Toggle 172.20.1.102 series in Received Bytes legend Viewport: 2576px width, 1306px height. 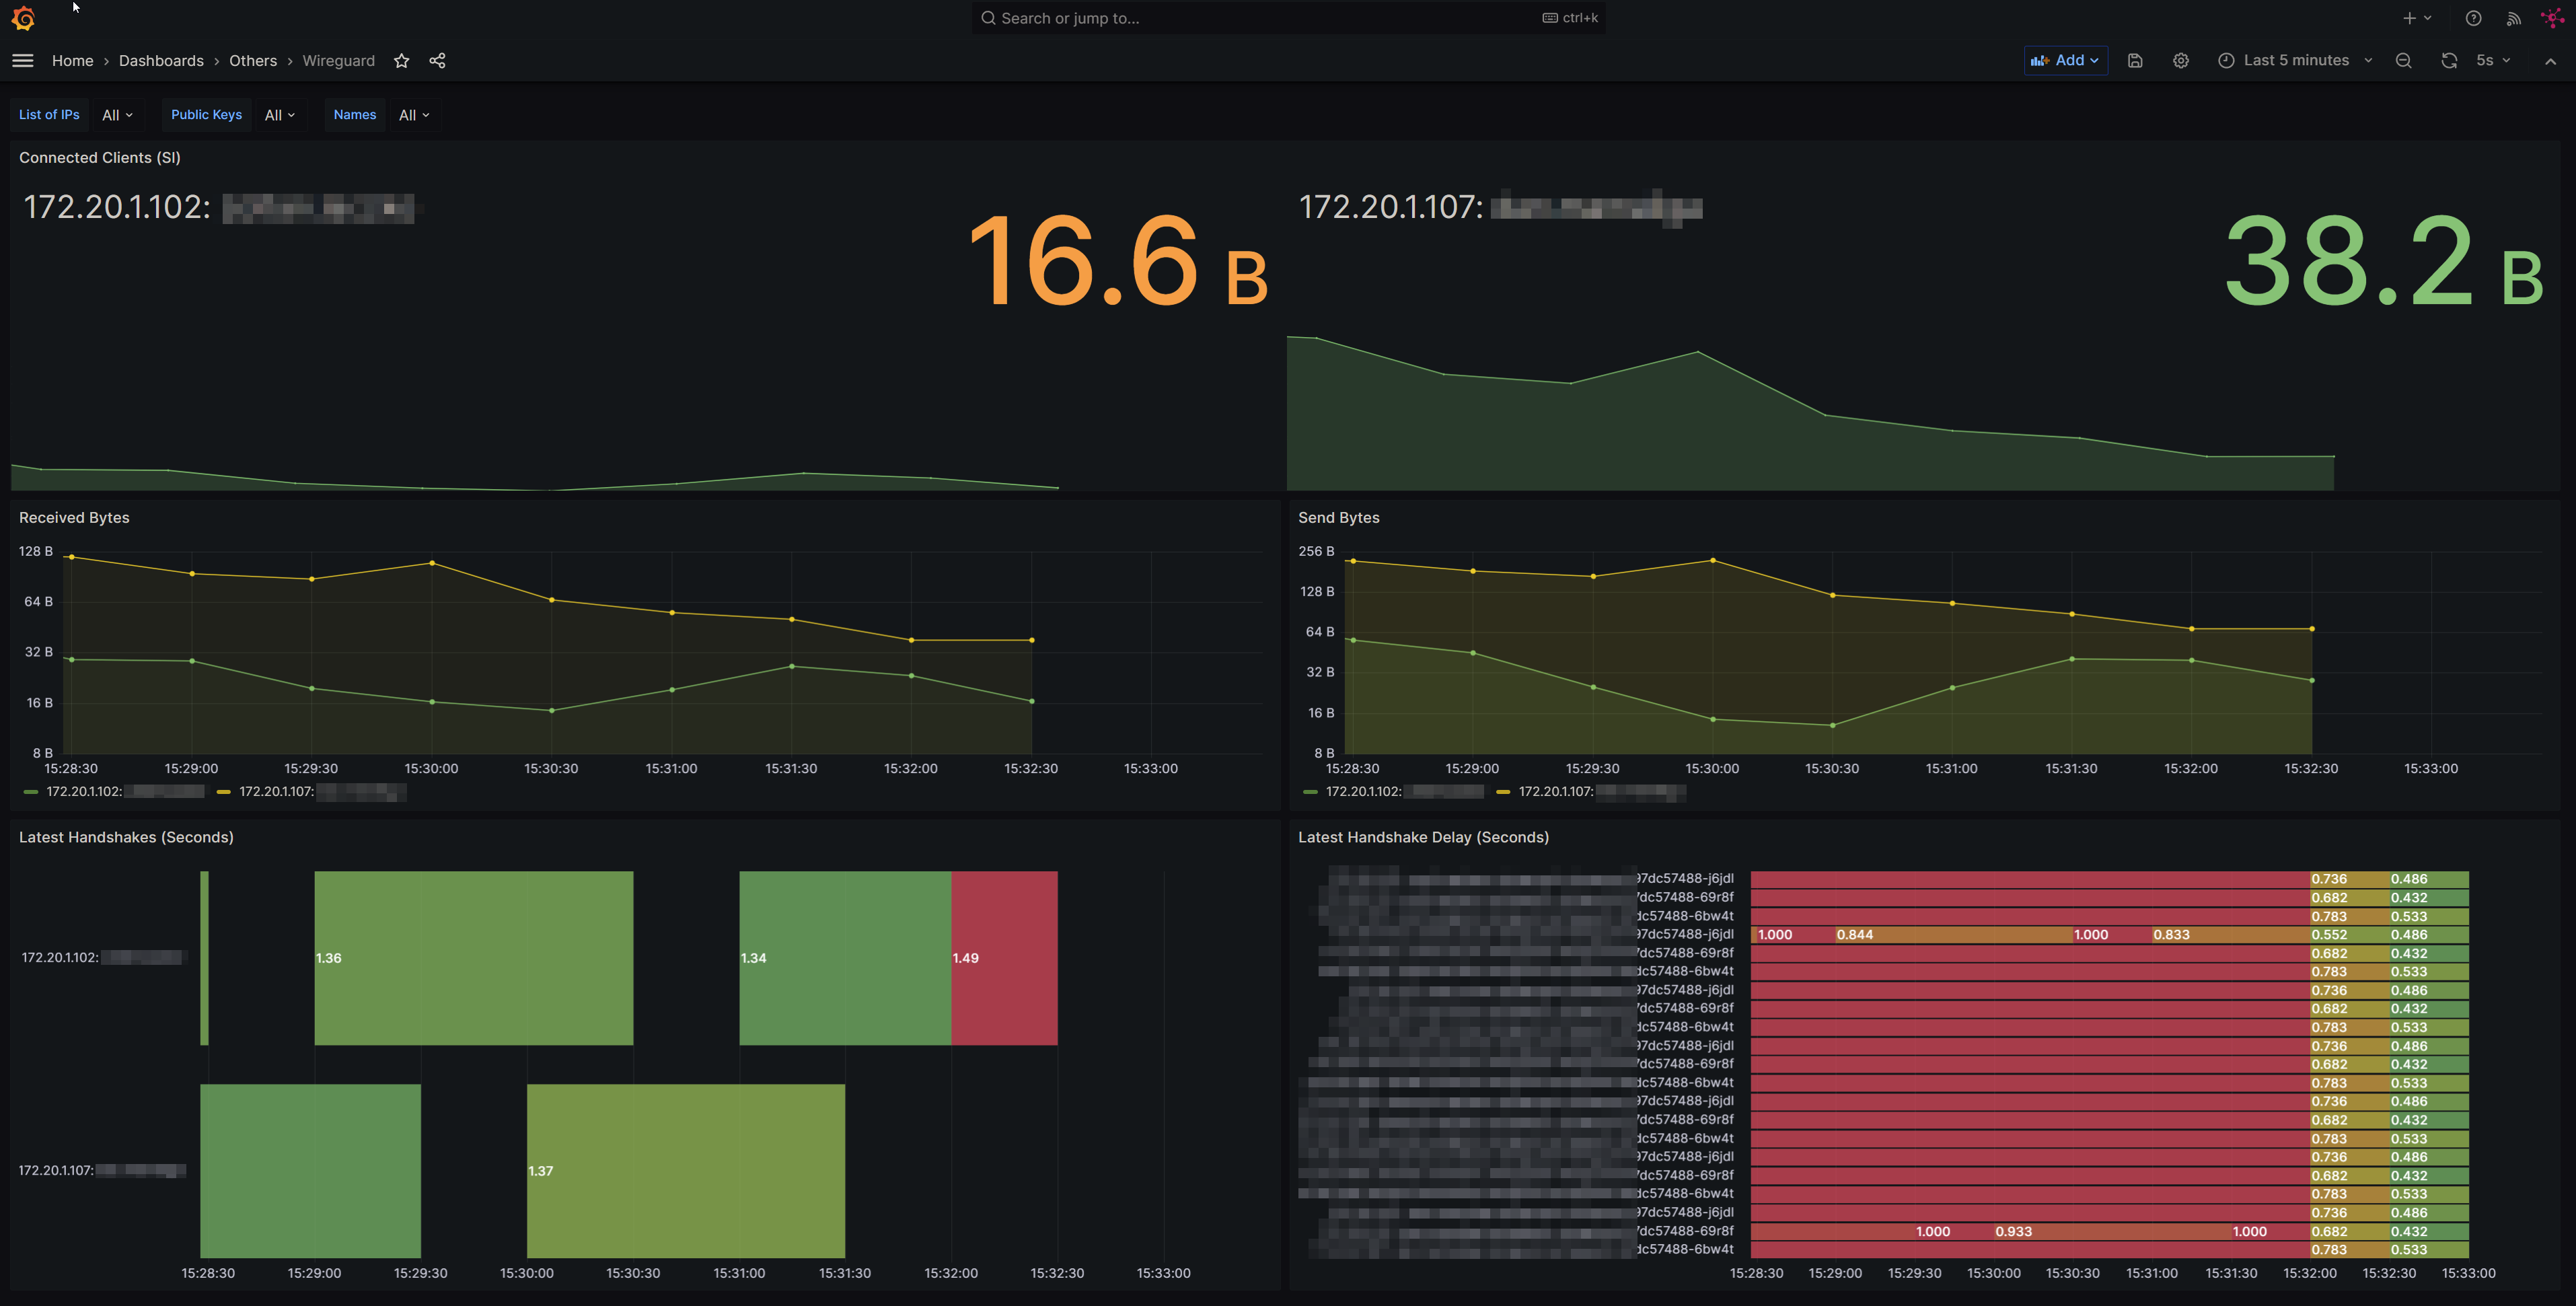pyautogui.click(x=124, y=792)
